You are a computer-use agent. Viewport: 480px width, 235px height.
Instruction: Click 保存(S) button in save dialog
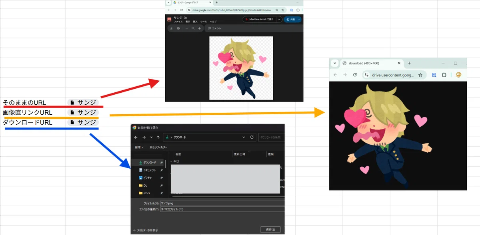pyautogui.click(x=270, y=229)
